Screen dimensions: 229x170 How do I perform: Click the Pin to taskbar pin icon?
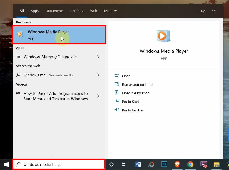click(117, 110)
